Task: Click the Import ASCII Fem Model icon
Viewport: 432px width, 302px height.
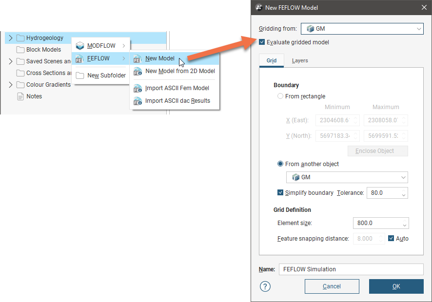Action: 137,88
